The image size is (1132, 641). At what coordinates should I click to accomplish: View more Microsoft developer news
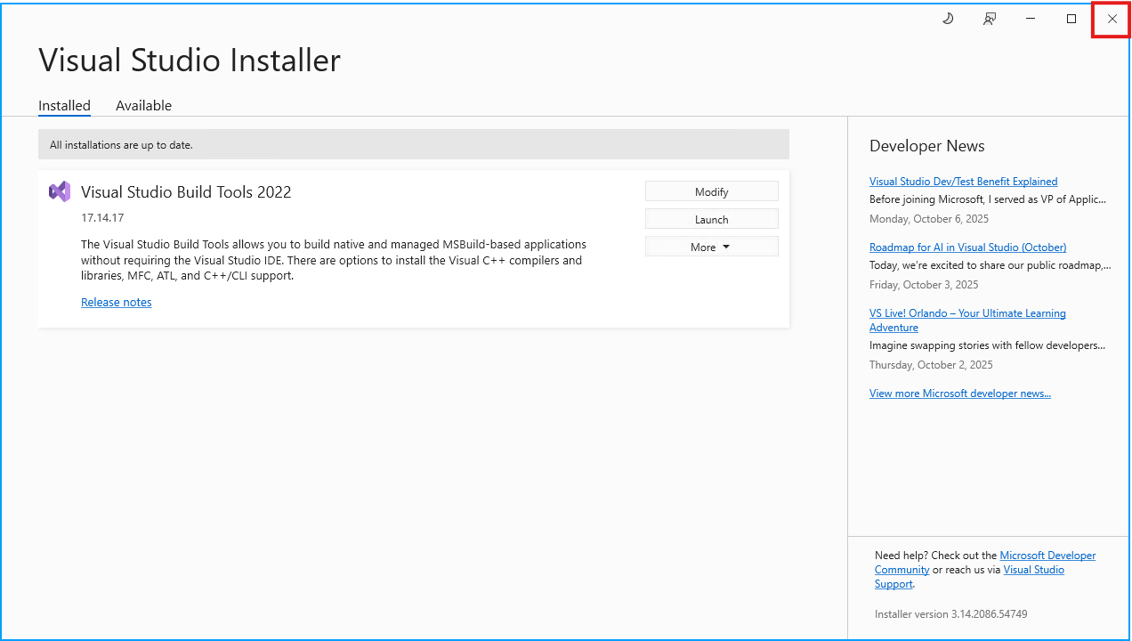pos(960,393)
